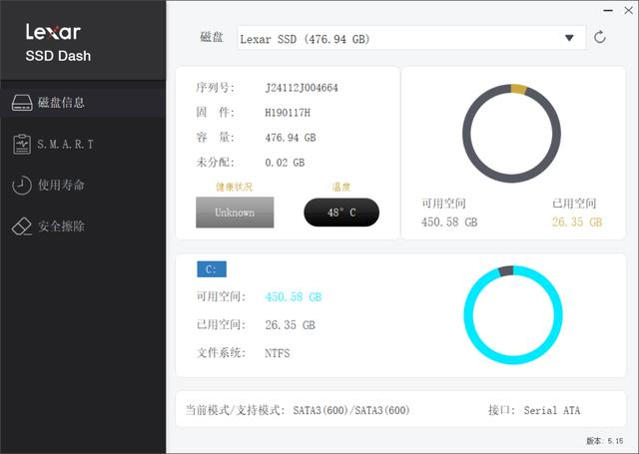The image size is (639, 454).
Task: Click the 48° C temperature indicator
Action: [x=341, y=213]
